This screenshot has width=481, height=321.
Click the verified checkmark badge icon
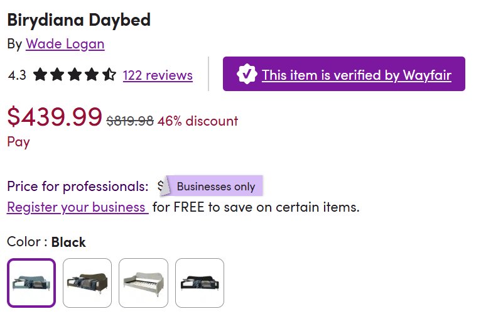click(246, 74)
